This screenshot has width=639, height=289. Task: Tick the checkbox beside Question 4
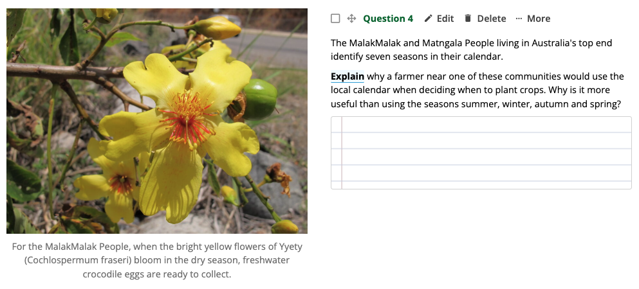(335, 19)
